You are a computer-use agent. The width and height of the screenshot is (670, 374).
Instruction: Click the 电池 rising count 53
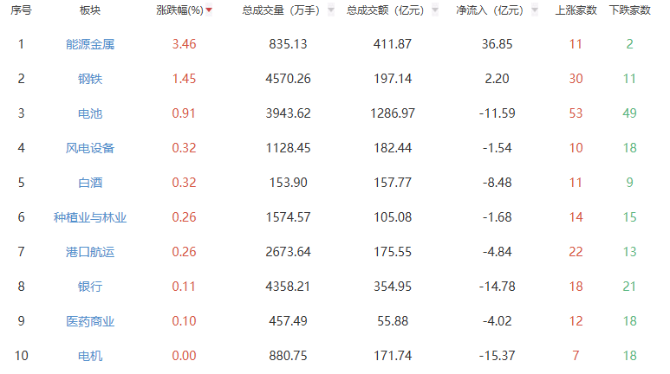576,113
